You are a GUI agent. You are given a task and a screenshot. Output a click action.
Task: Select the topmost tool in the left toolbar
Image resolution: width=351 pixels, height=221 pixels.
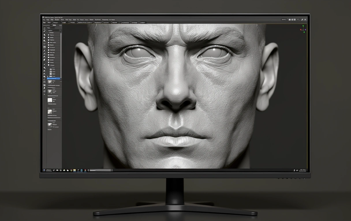[x=44, y=28]
